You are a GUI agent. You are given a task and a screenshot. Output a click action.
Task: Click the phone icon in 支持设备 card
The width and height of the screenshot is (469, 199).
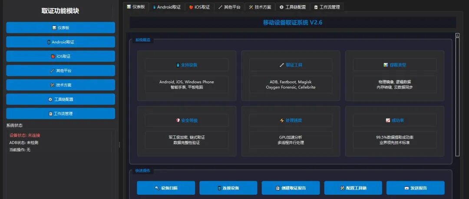[178, 65]
